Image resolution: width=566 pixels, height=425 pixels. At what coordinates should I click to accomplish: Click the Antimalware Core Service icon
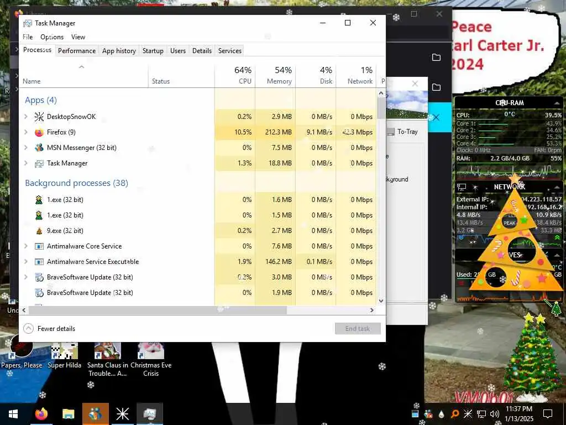coord(39,246)
